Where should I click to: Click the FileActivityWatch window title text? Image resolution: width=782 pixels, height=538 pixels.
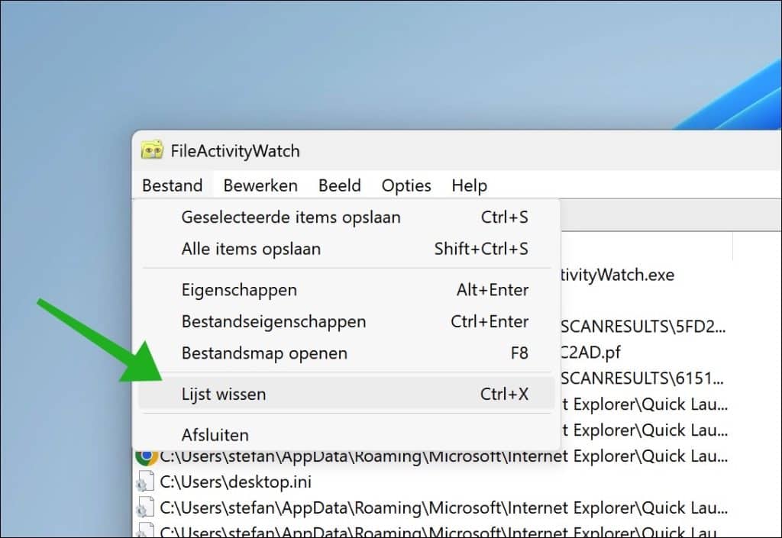(x=235, y=151)
